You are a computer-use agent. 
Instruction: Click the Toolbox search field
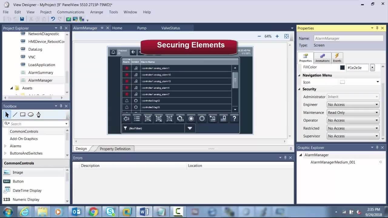click(36, 124)
